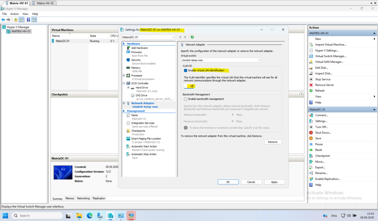Expand the Network Adapter node
This screenshot has width=378, height=221.
[x=124, y=103]
